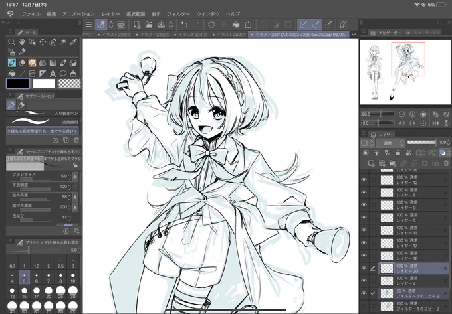Select the Move layer tool
The height and width of the screenshot is (314, 452).
[x=43, y=42]
